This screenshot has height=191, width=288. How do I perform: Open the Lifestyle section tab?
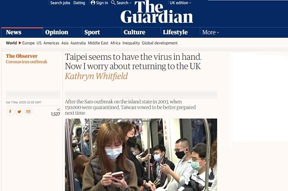pos(175,32)
